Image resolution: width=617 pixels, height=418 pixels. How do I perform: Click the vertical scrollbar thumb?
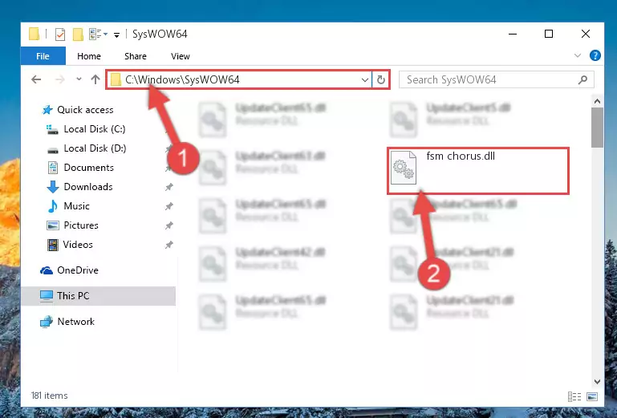point(597,128)
